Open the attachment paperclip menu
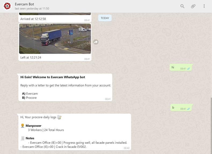The height and width of the screenshot is (154, 212). pos(193,6)
